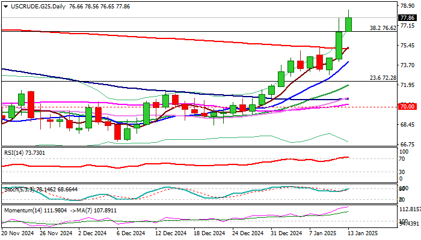Click the 66.75 price scale value
Viewport: 421px width, 240px height.
pos(407,145)
